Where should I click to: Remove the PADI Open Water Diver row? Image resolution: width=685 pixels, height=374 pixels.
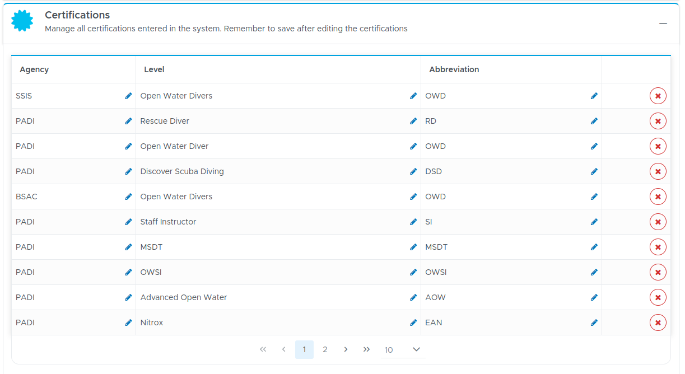coord(658,146)
